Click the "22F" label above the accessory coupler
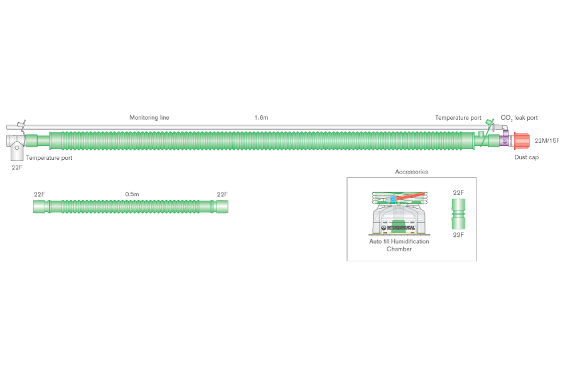This screenshot has height=376, width=565. [x=458, y=193]
